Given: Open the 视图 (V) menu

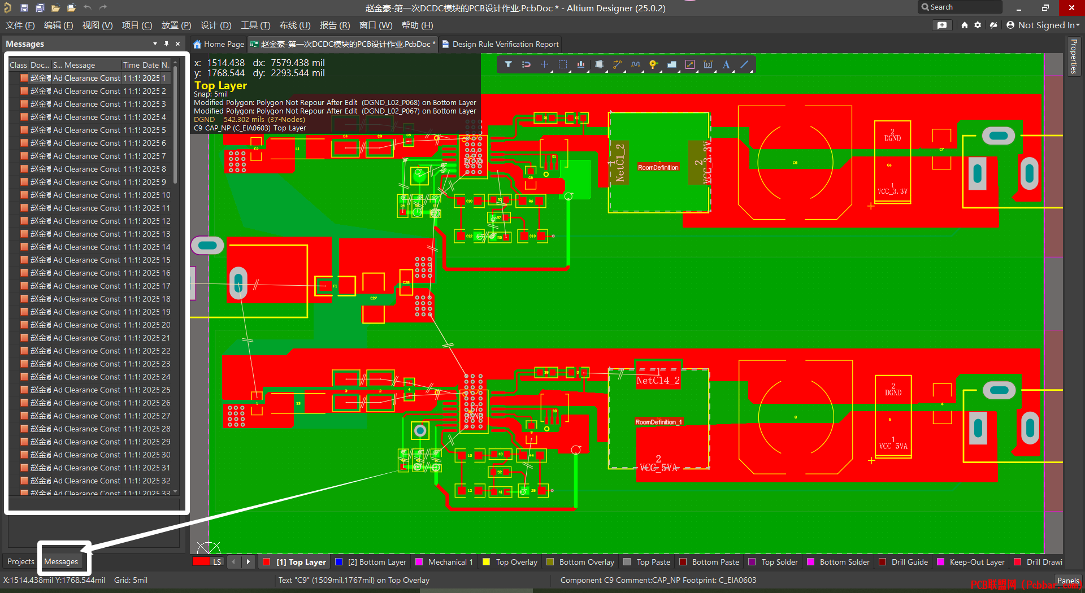Looking at the screenshot, I should tap(97, 25).
